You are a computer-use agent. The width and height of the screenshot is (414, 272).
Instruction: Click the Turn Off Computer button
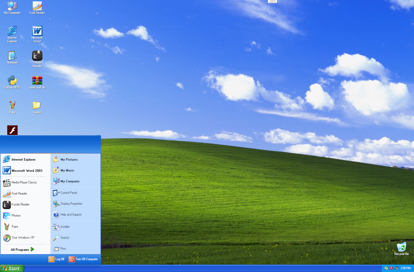click(x=83, y=259)
